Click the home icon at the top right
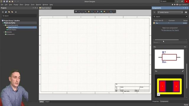189x106 pixels. tap(172, 5)
